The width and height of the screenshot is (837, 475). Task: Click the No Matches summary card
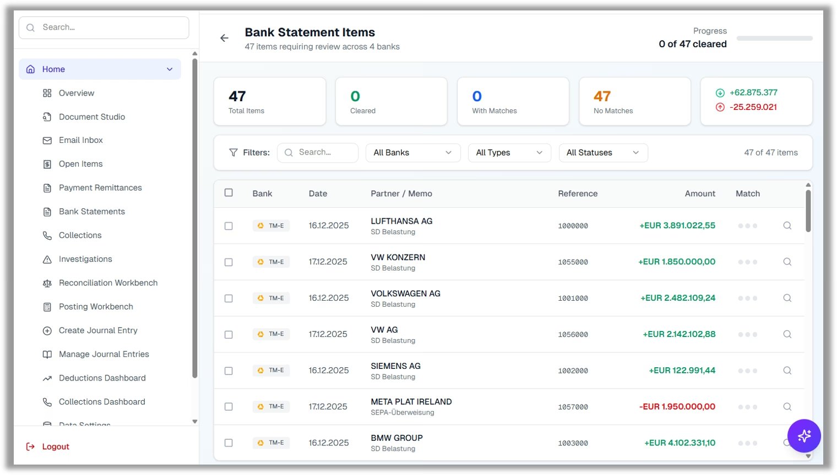coord(635,101)
